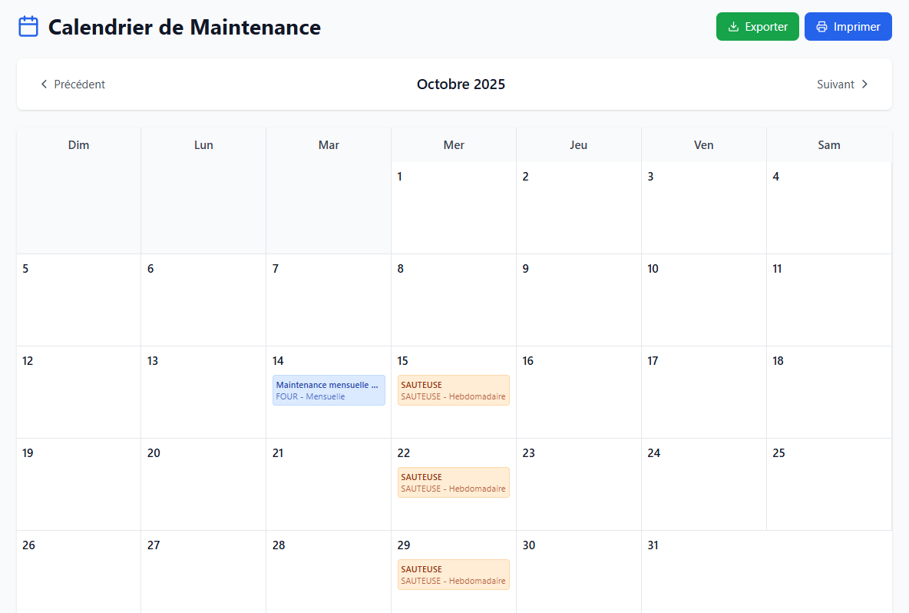Open the SAUTEUSE event on October 22
909x613 pixels.
[453, 482]
